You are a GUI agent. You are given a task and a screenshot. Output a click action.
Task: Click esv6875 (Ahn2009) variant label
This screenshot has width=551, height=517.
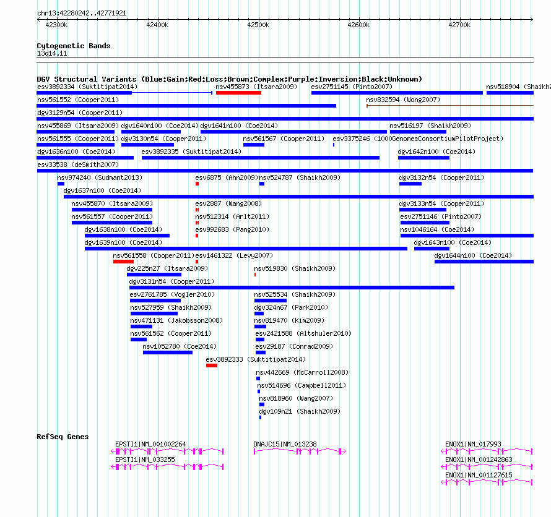coord(227,177)
